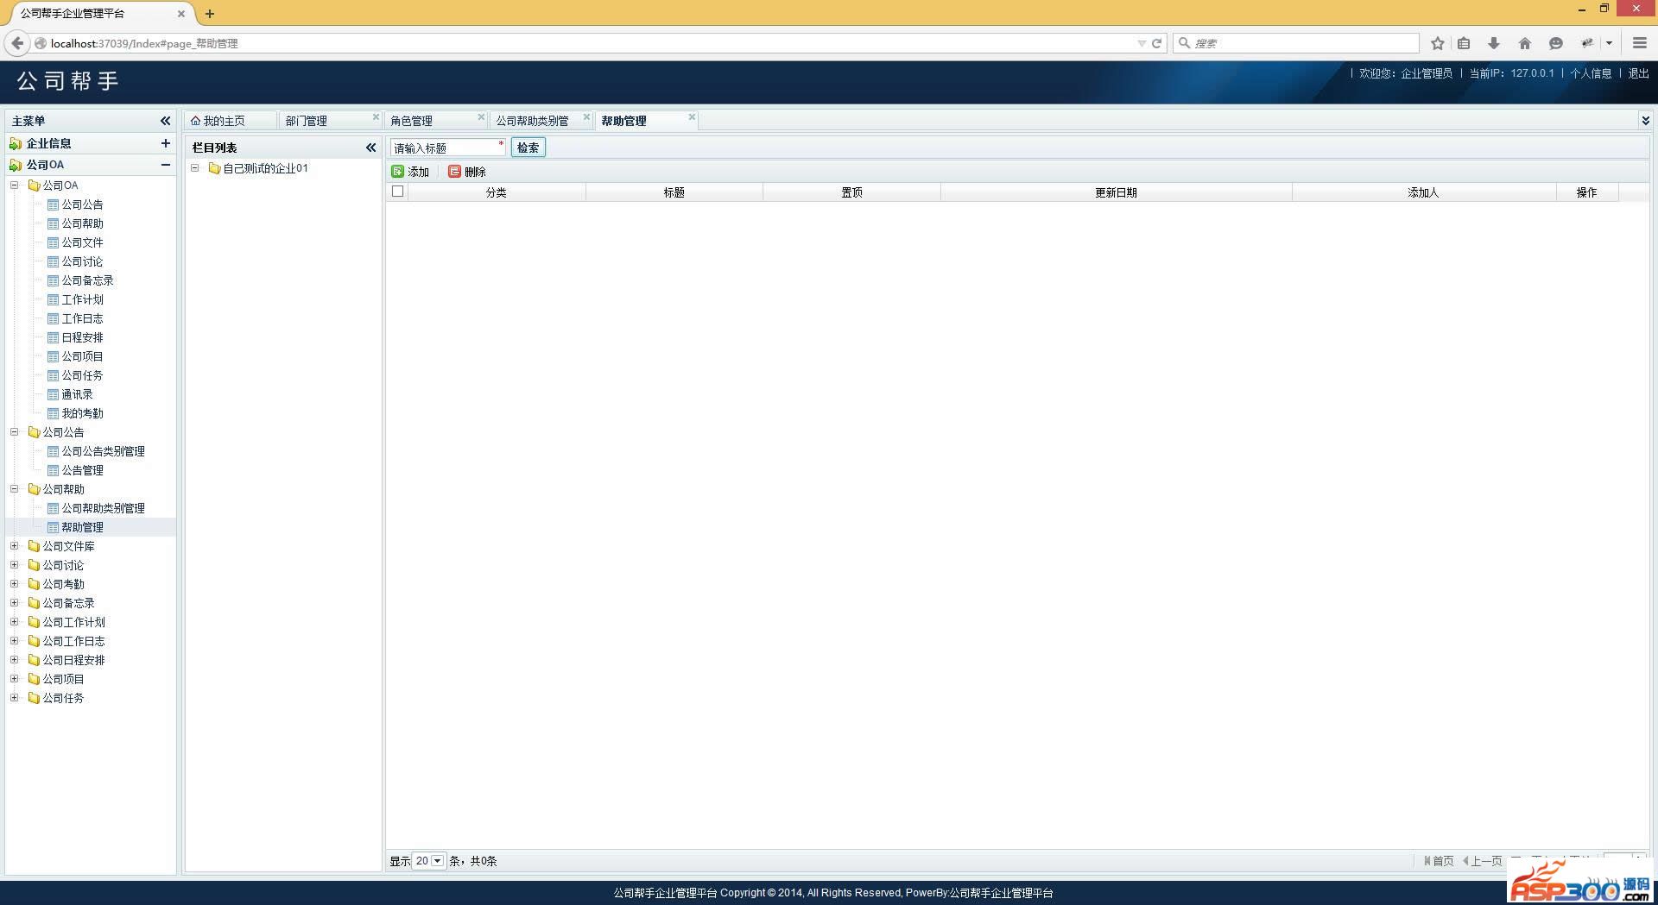Collapse the 公司OA tree folder
This screenshot has width=1658, height=905.
14,185
